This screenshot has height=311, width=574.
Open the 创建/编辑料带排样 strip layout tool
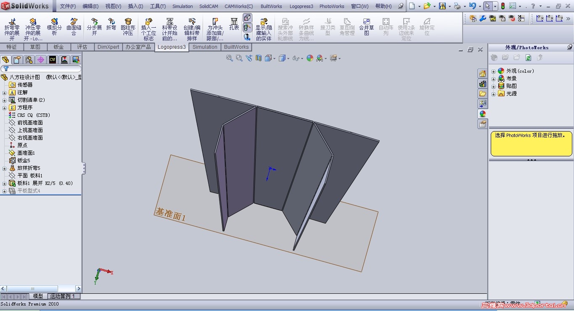[x=192, y=29]
